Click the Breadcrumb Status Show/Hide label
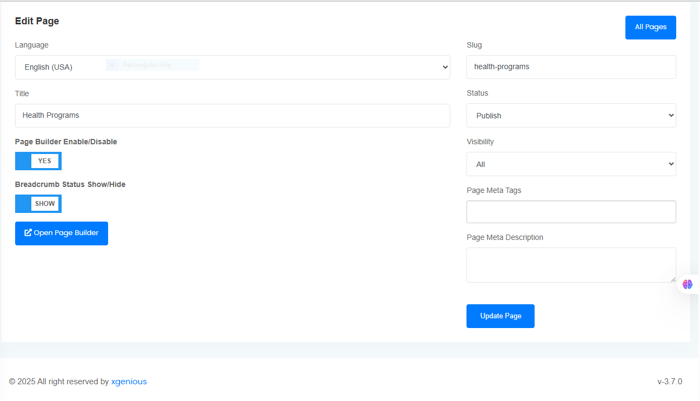The width and height of the screenshot is (700, 401). [70, 184]
